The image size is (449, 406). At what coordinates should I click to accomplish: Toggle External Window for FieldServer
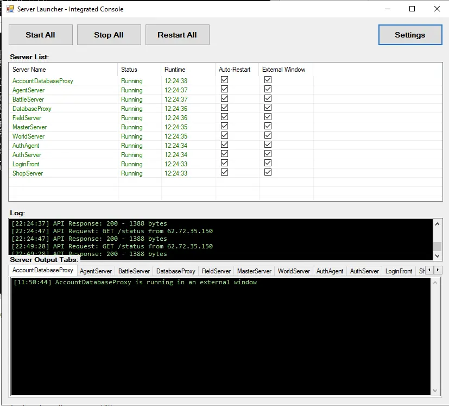(268, 117)
